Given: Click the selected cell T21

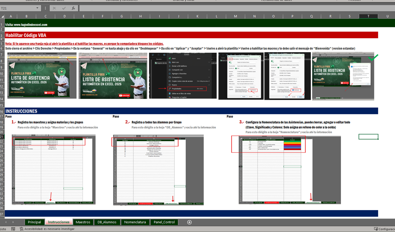Looking at the screenshot, I should click(x=368, y=137).
